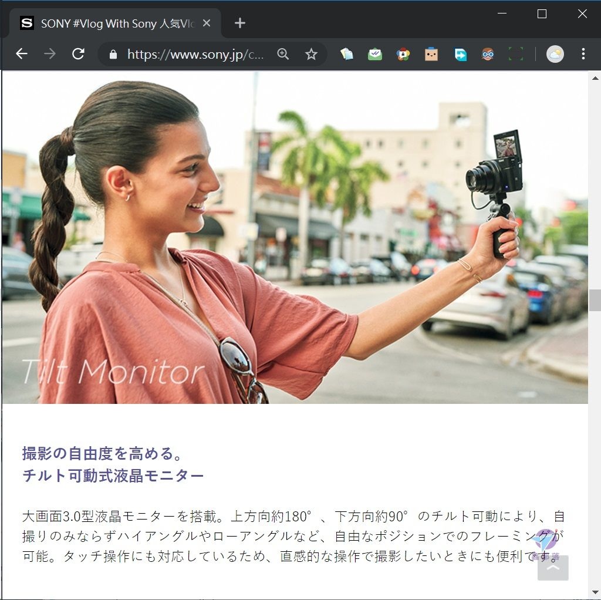This screenshot has height=600, width=601.
Task: Open the green screenshot bracket extension
Action: tap(516, 54)
